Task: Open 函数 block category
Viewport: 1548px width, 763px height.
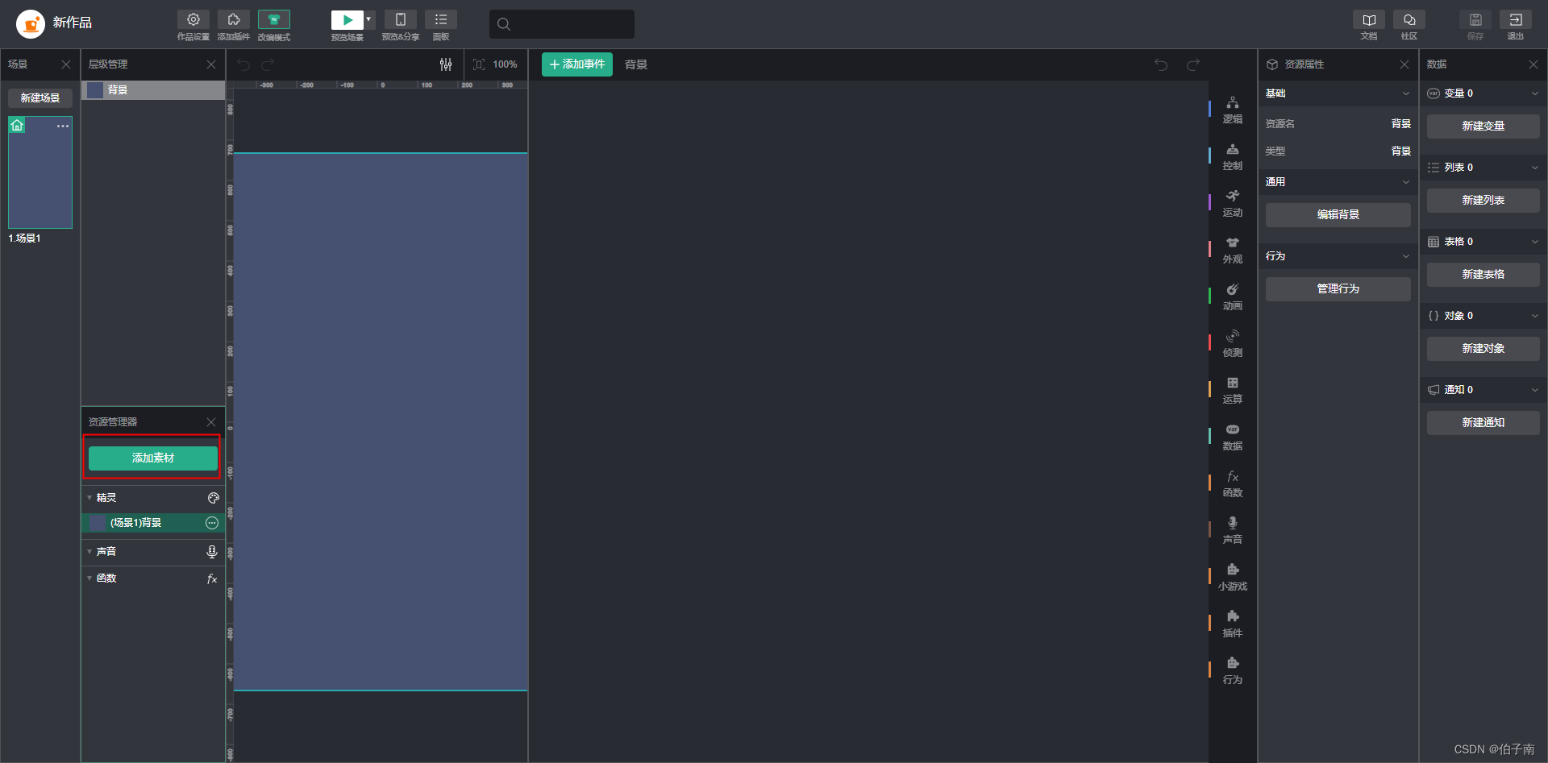Action: click(x=1233, y=484)
